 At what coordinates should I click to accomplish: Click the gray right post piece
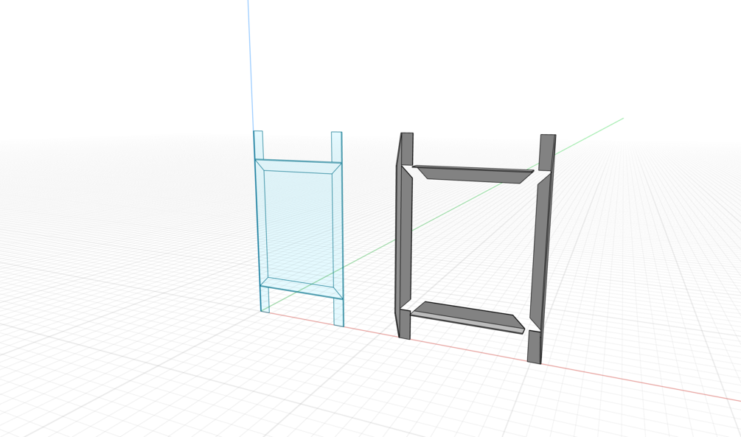point(541,249)
